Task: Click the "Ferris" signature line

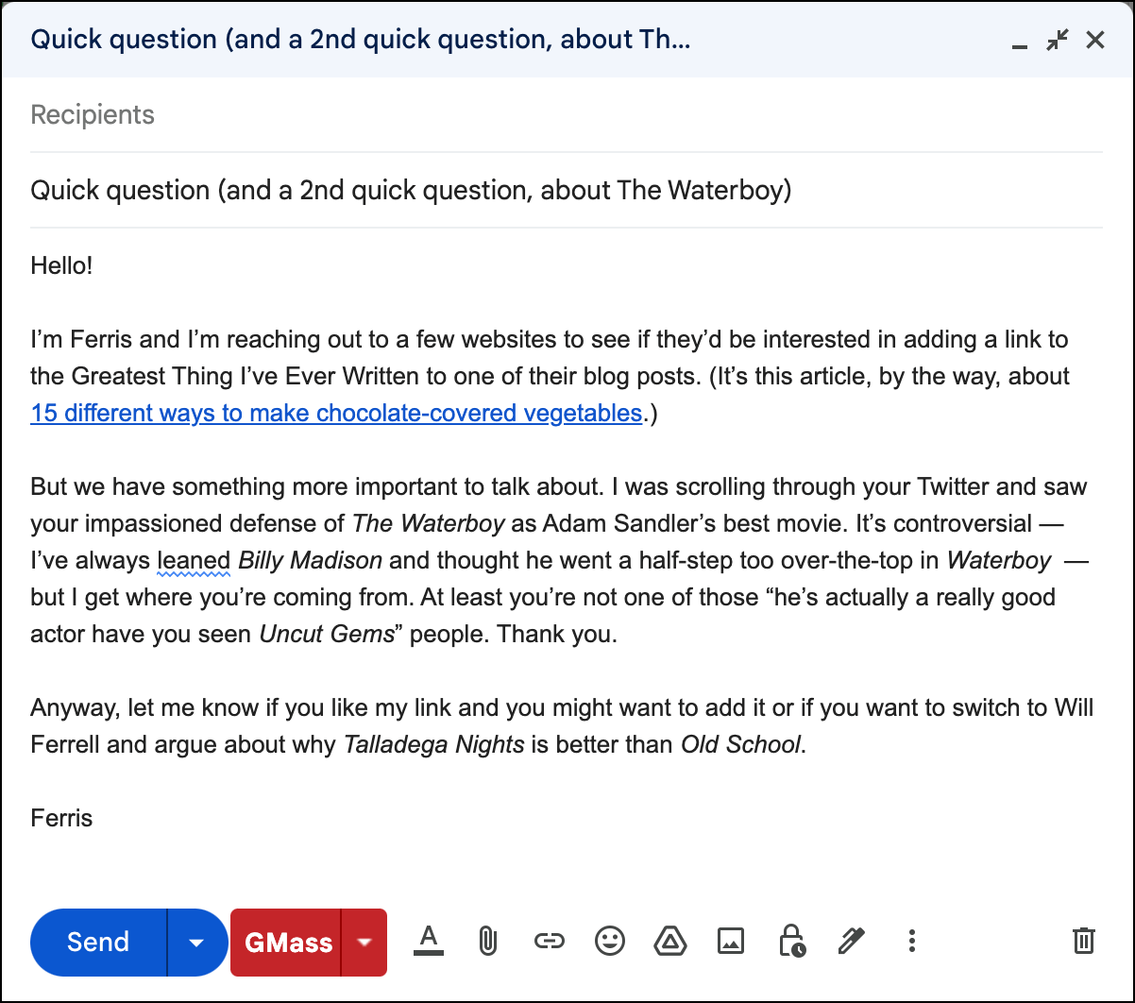Action: pos(61,818)
